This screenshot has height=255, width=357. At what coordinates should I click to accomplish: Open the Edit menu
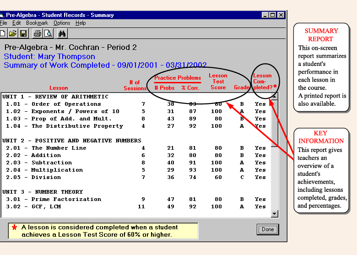point(16,23)
